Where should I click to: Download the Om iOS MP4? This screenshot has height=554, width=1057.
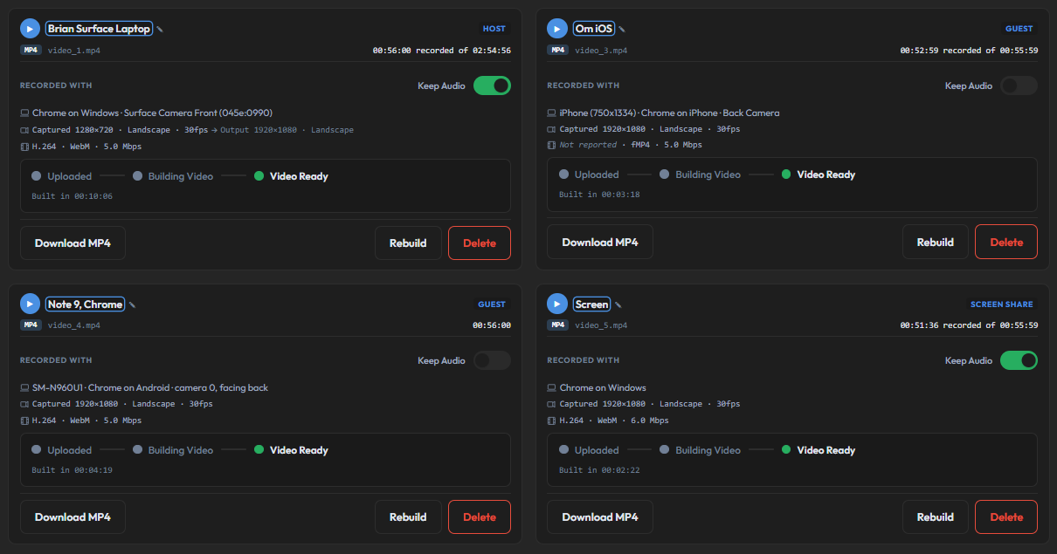[x=600, y=242]
